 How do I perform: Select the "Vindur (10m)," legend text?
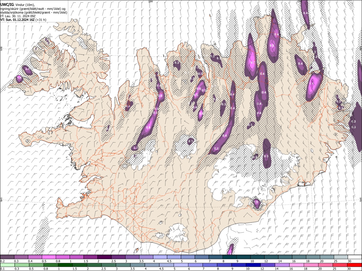[x=24, y=5]
